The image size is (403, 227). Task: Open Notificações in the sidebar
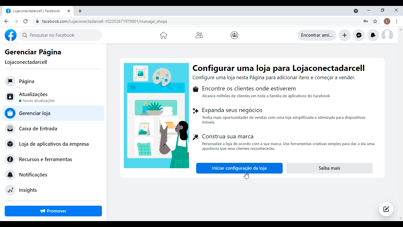53,175
